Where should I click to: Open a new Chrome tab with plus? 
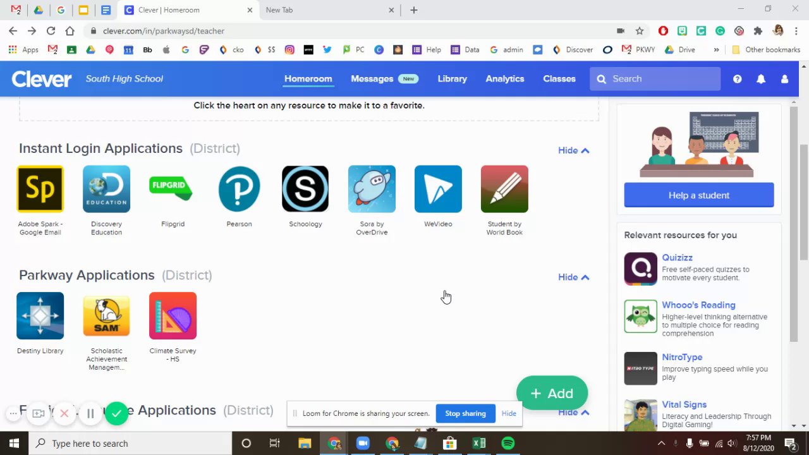413,10
